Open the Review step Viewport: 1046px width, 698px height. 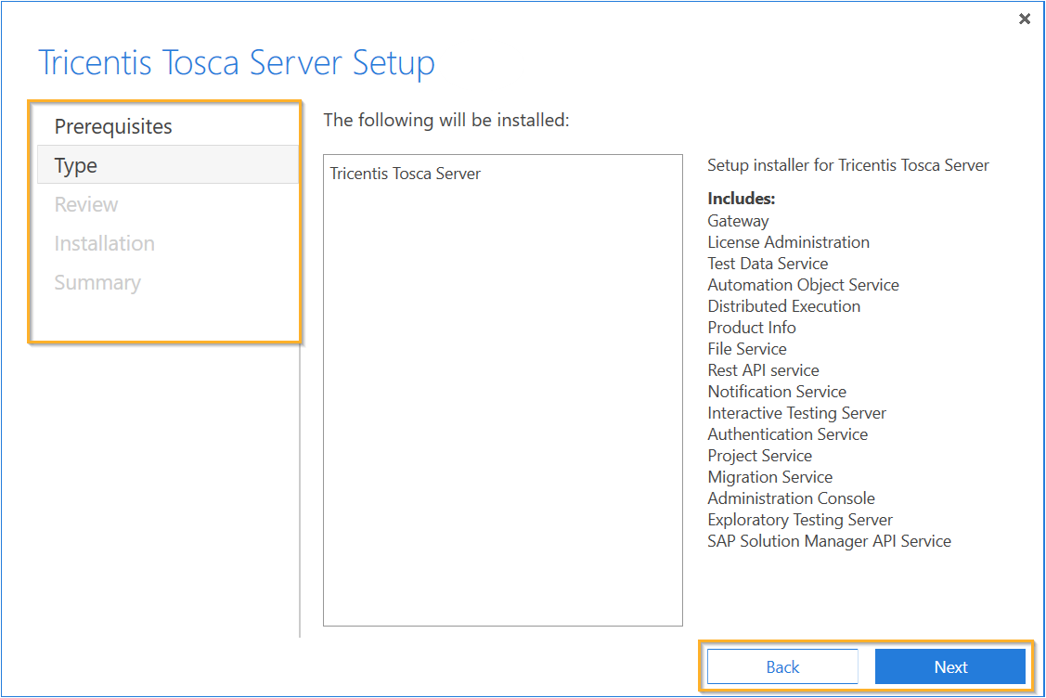click(86, 204)
